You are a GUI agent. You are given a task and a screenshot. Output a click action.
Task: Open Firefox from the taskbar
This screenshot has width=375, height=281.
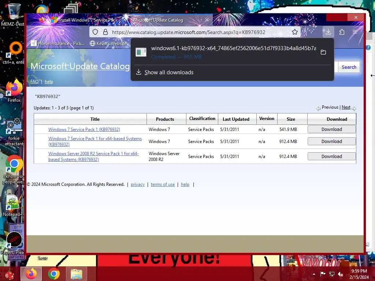point(31,274)
